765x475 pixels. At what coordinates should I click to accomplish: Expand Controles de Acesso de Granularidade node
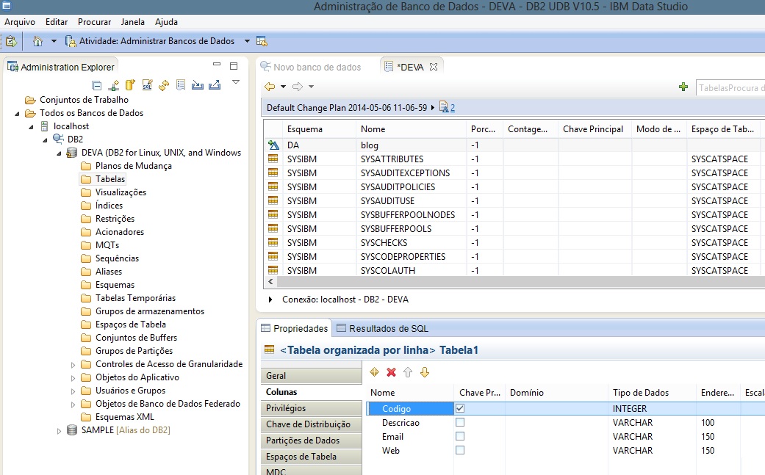73,364
